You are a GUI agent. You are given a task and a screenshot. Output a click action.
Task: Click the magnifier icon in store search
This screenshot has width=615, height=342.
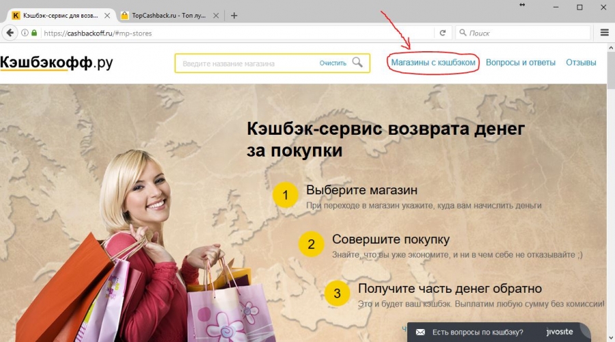point(357,62)
